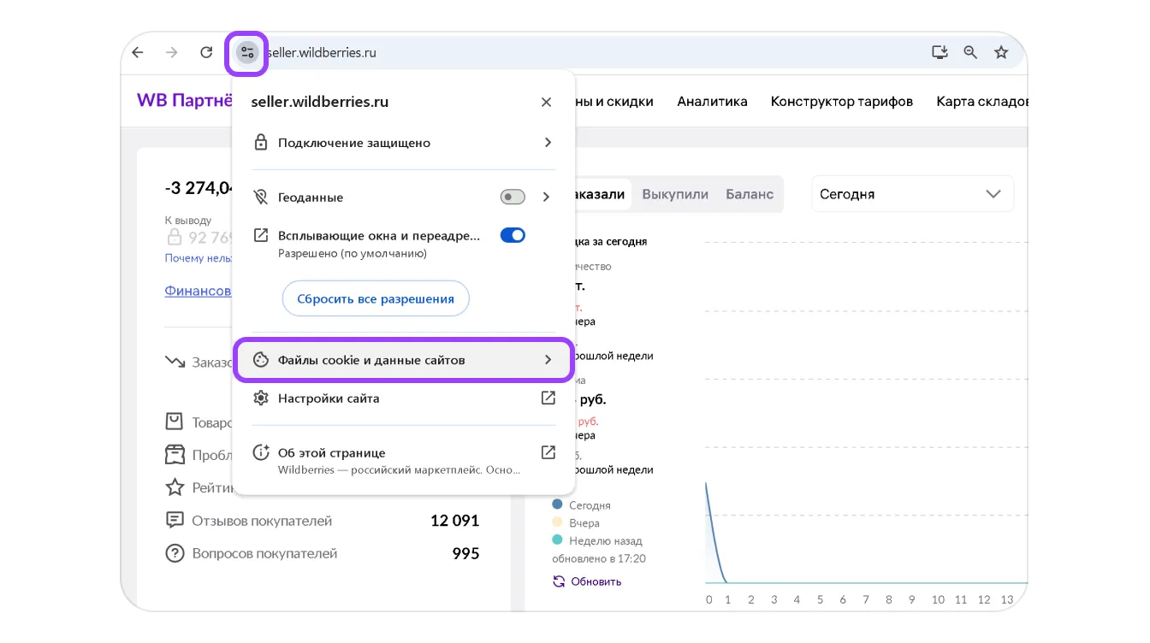Click the star icon in the seller sidebar
This screenshot has height=643, width=1150.
pos(175,487)
